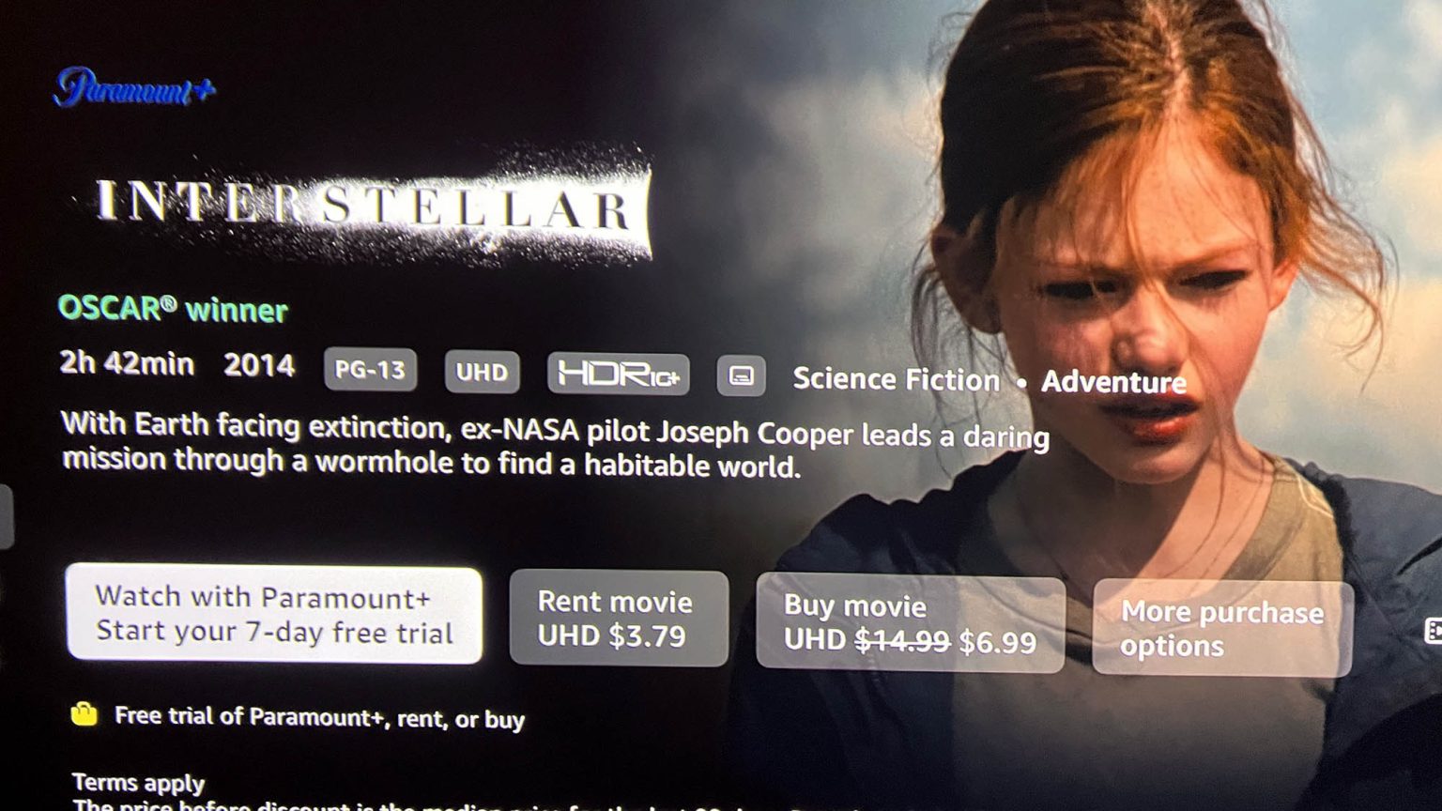This screenshot has width=1442, height=811.
Task: Click the Free trial, rent, or buy text
Action: (319, 717)
